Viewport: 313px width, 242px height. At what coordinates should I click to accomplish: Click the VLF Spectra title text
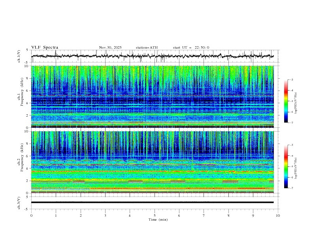[x=45, y=47]
